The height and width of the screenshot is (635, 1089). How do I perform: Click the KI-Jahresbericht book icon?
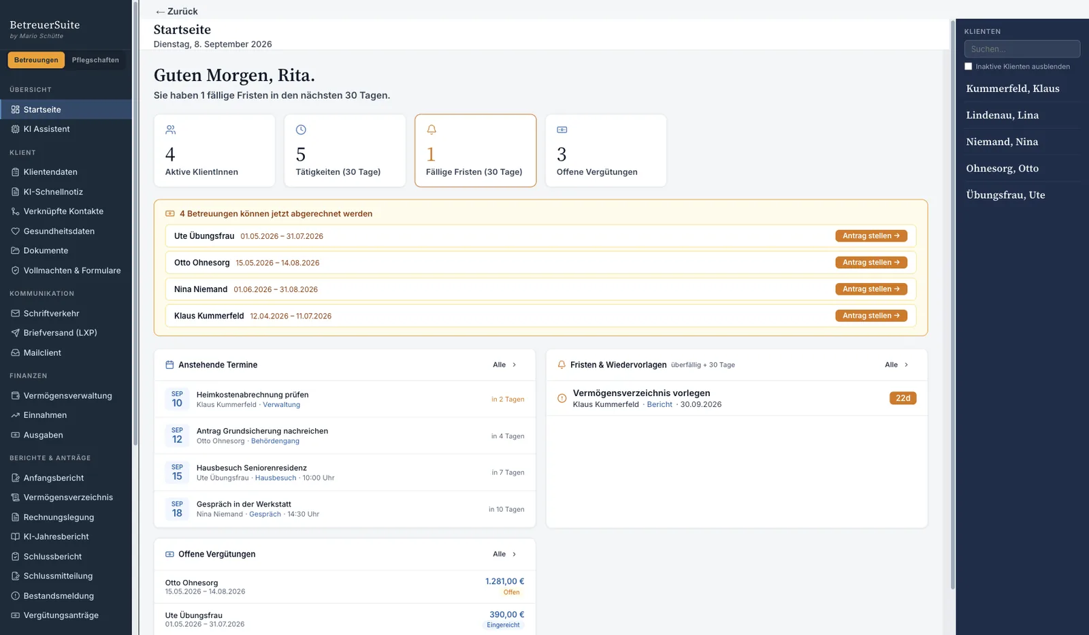tap(15, 536)
